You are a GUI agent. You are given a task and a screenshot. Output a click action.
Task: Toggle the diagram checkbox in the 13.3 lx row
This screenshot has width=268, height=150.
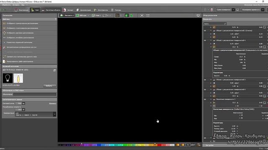[x=265, y=102]
